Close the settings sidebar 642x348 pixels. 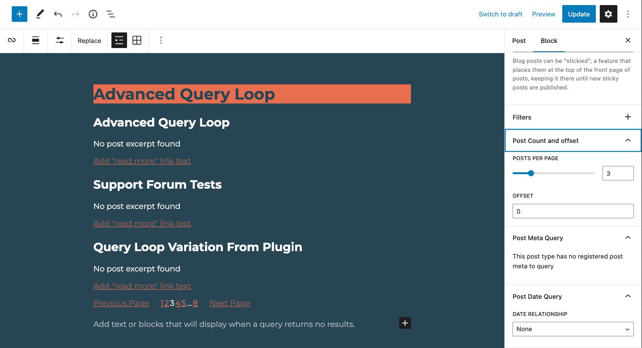(x=628, y=40)
